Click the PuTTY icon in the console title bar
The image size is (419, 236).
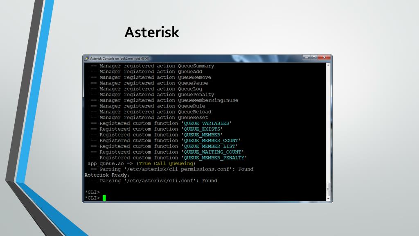pyautogui.click(x=86, y=58)
